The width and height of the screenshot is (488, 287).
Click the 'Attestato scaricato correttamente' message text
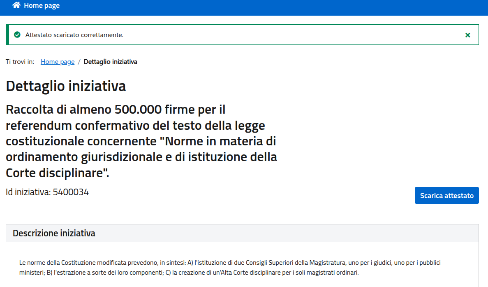[x=74, y=35]
